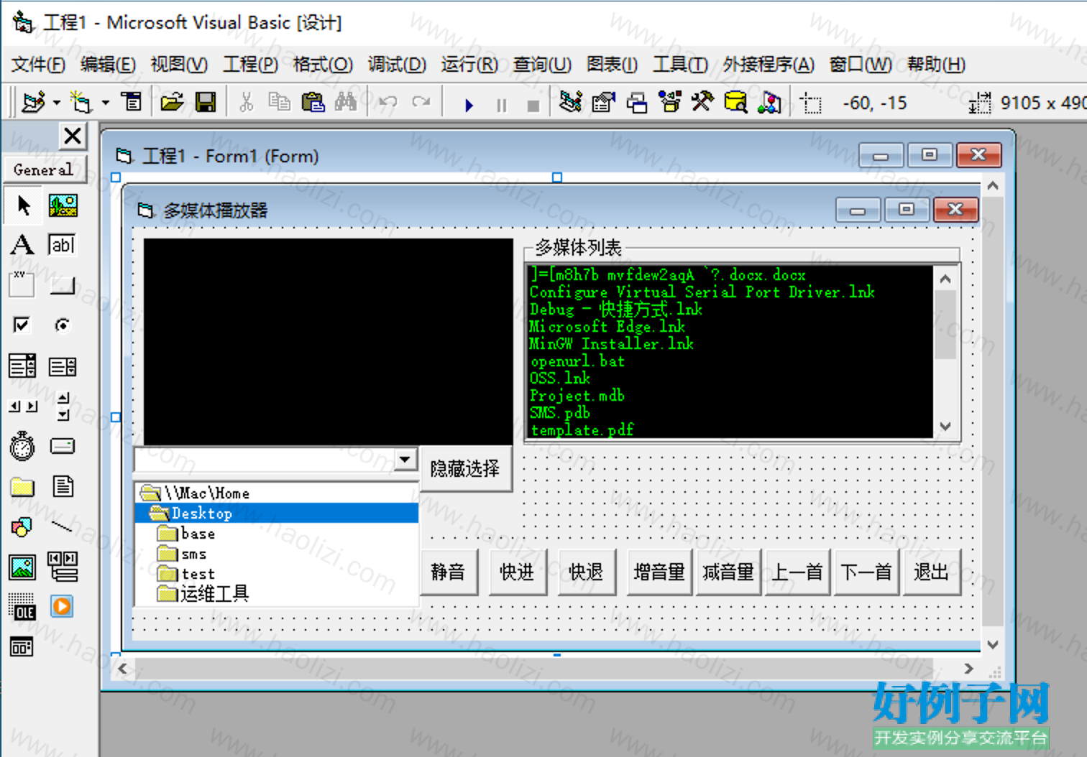This screenshot has width=1087, height=757.
Task: Close the toolbox panel with X
Action: point(73,136)
